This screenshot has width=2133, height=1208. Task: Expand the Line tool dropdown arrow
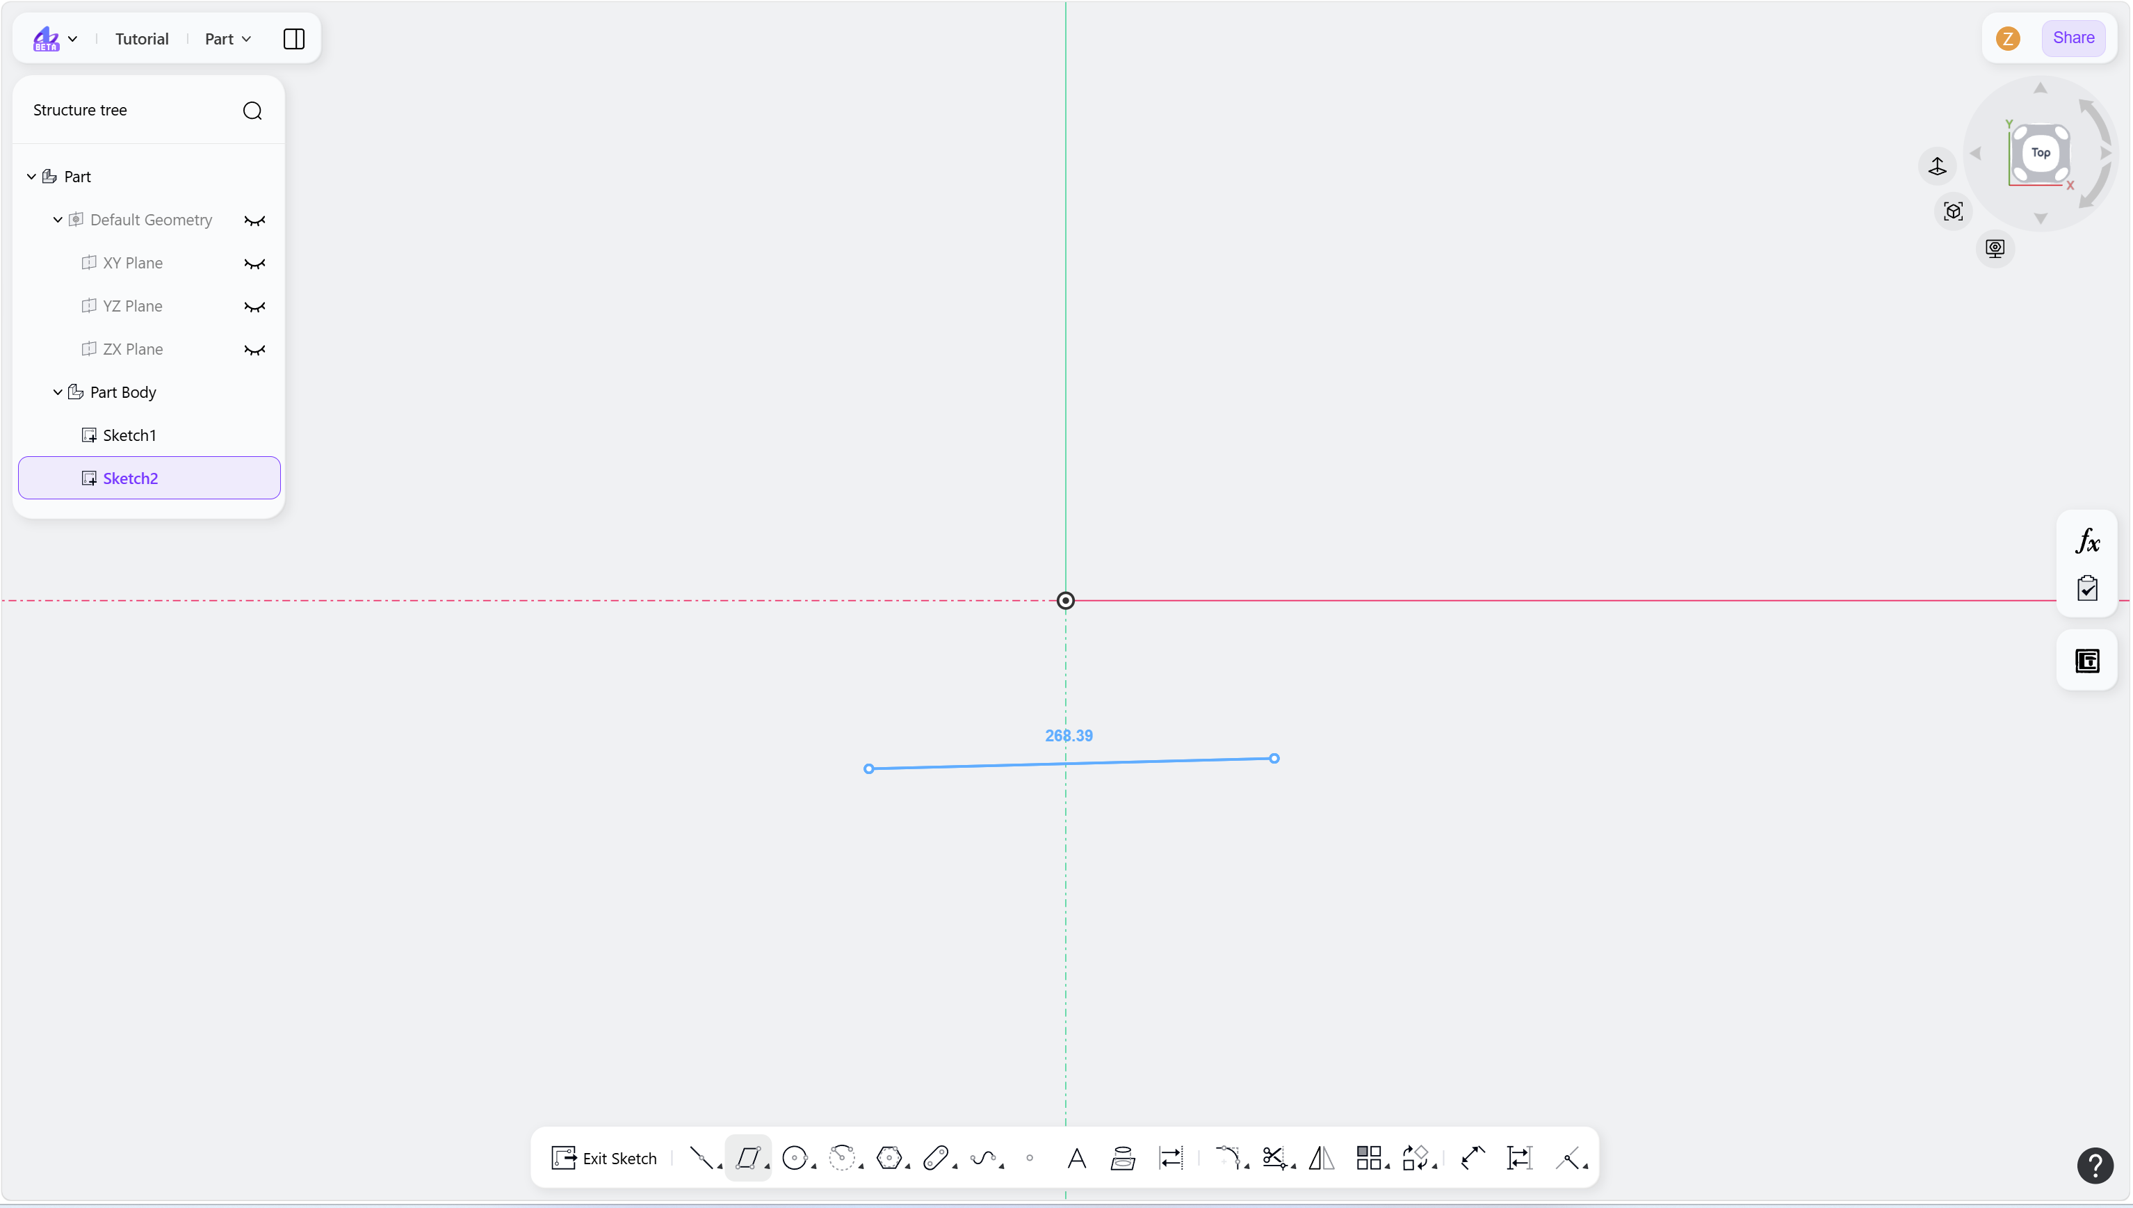[x=719, y=1166]
